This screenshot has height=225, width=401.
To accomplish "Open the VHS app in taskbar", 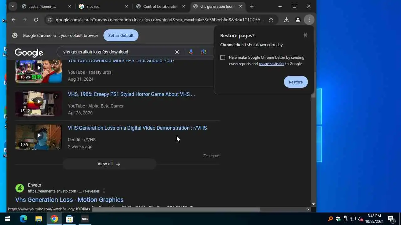I will coord(85,219).
